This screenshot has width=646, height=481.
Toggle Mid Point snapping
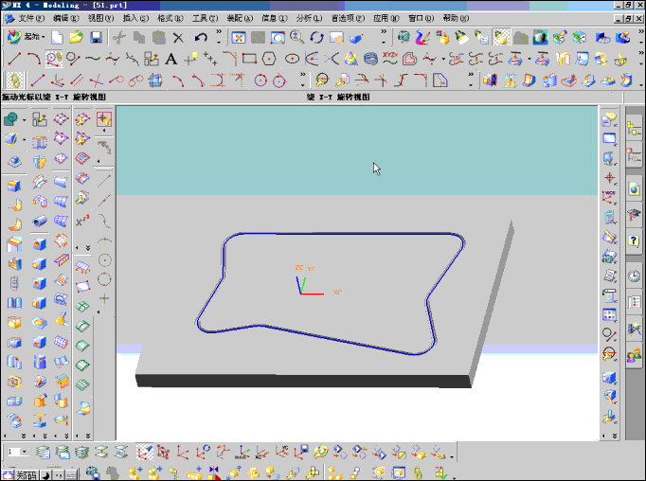pyautogui.click(x=104, y=201)
